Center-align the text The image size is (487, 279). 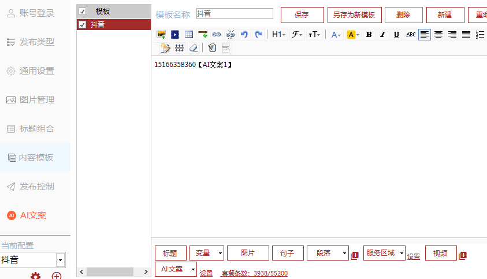point(438,35)
